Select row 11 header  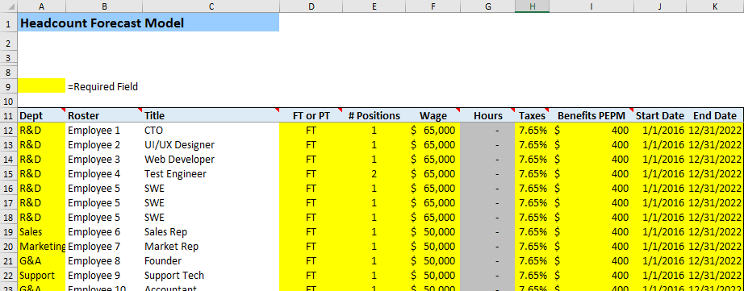[x=9, y=115]
